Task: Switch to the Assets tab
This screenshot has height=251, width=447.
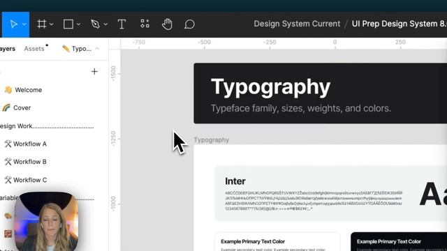Action: coord(34,49)
